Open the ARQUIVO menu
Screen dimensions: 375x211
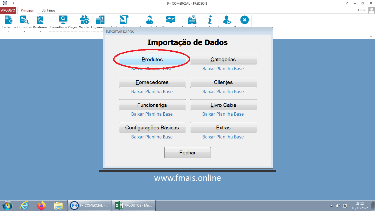[x=8, y=10]
